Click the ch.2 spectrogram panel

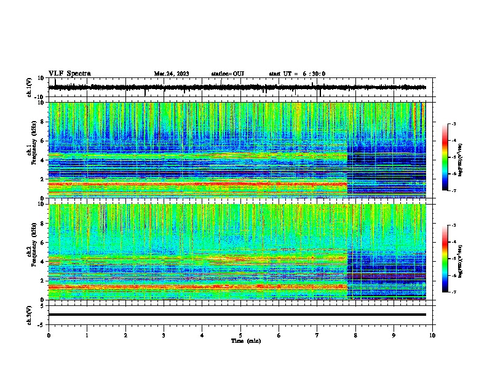[237, 252]
